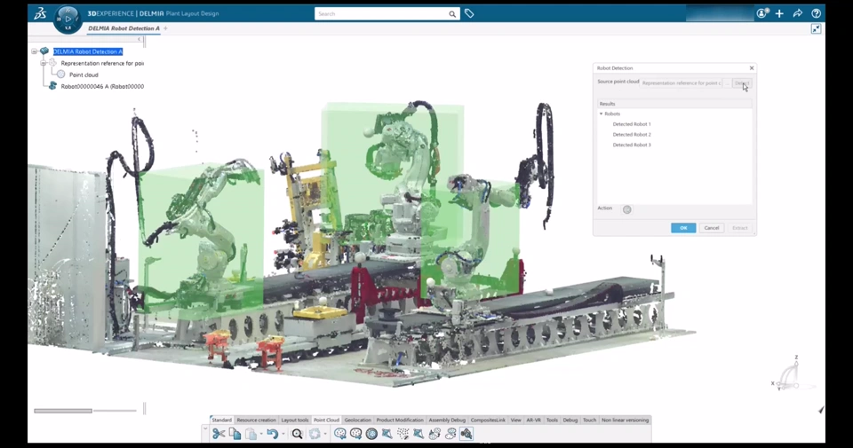The image size is (853, 448).
Task: Click the Cut scissors icon in toolbar
Action: tap(219, 433)
